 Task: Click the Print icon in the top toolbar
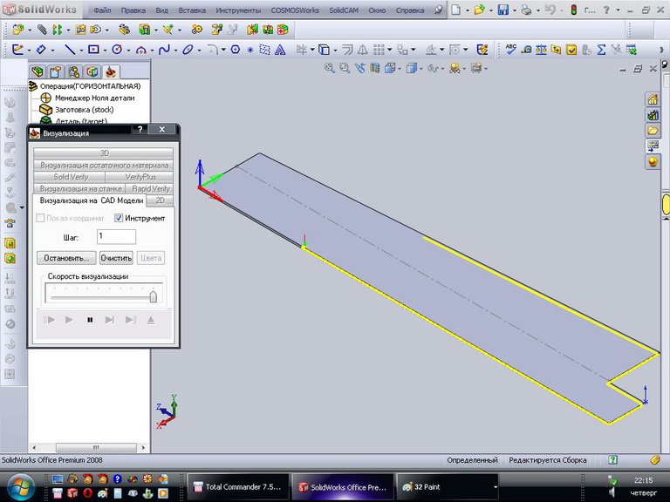click(x=526, y=10)
